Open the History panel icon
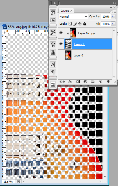 tap(53, 12)
